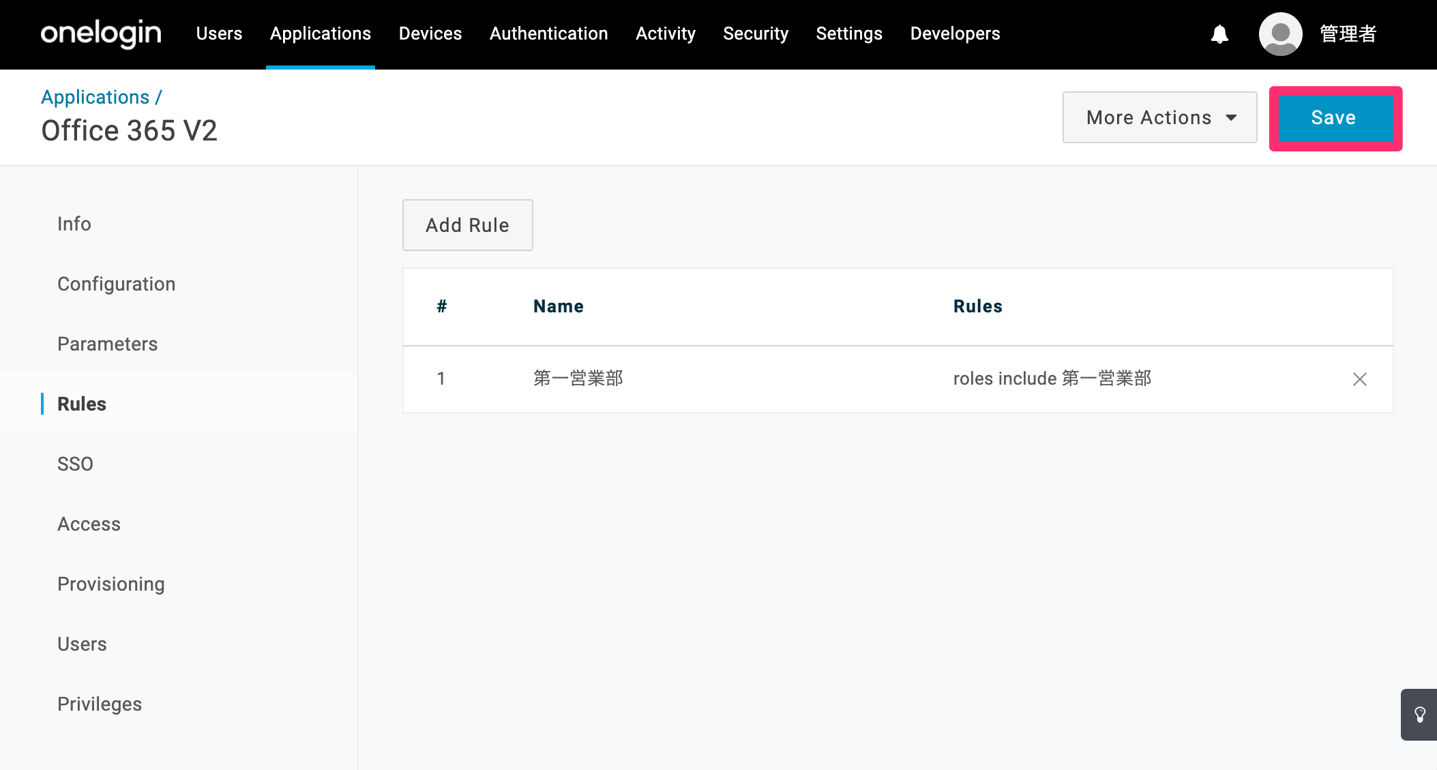
Task: Click the OneLogin logo
Action: [101, 33]
